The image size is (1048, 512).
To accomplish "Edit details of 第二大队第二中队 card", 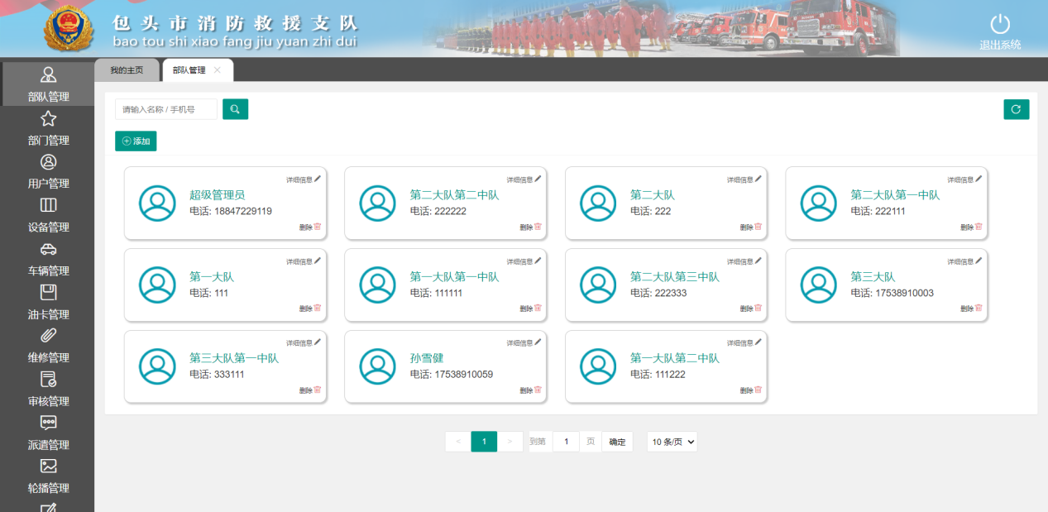I will click(x=524, y=179).
